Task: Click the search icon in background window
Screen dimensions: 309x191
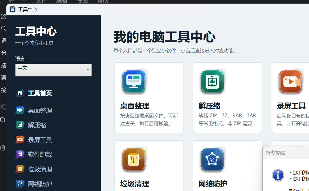Action: tap(3, 28)
